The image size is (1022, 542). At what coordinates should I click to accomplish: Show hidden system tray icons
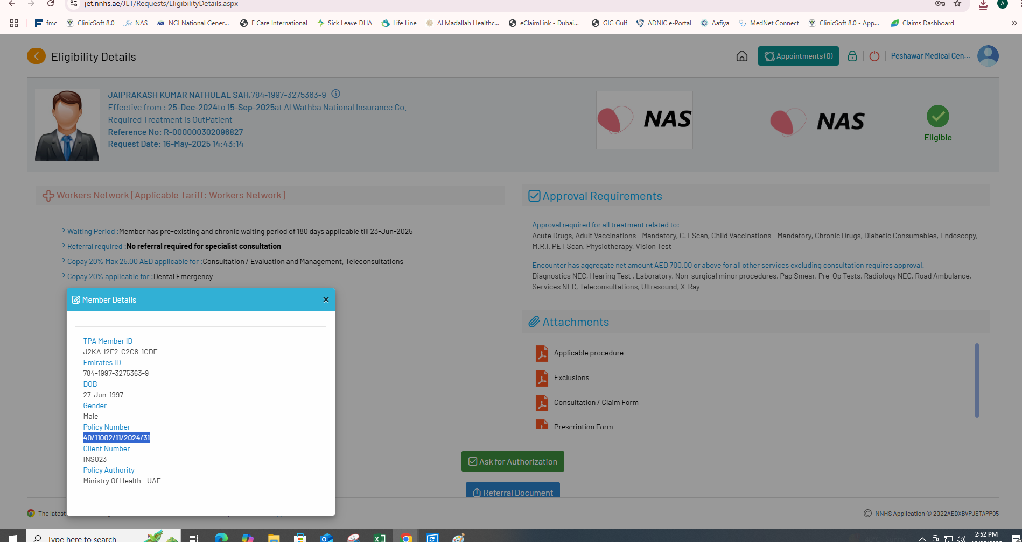[922, 538]
